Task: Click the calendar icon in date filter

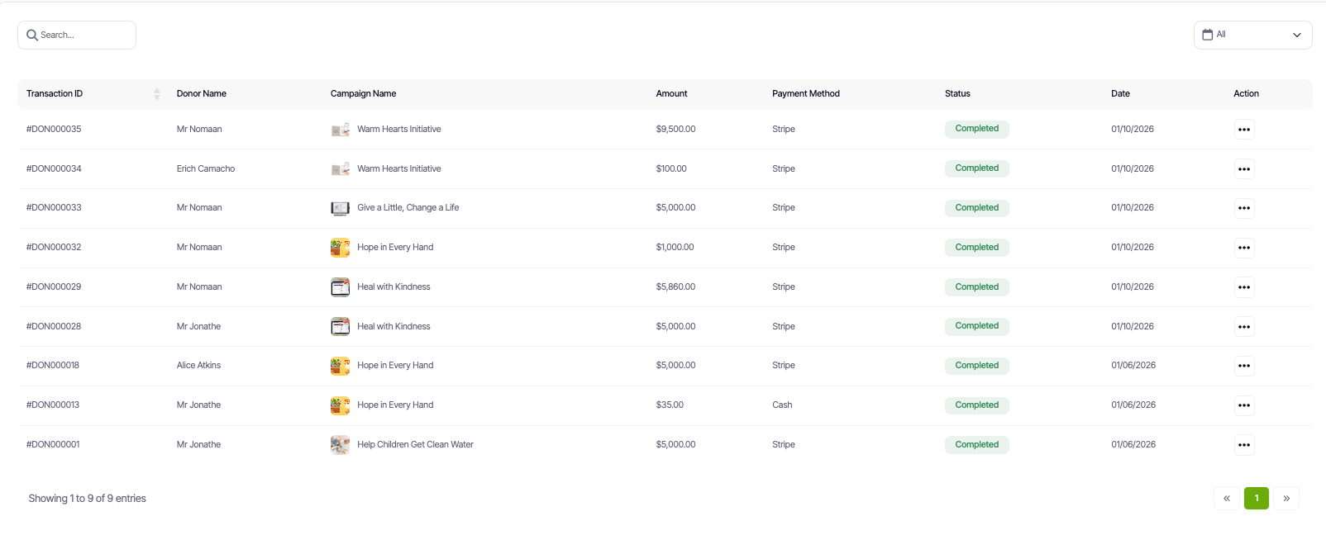Action: coord(1208,35)
